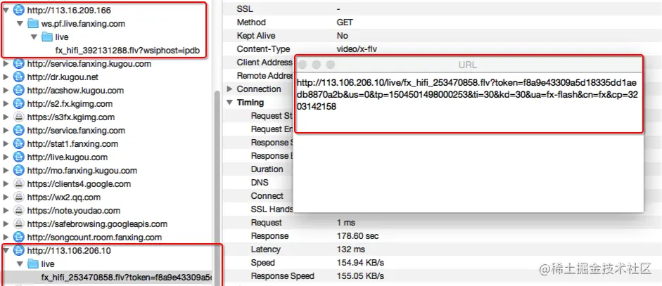Click the lock icon for safebrowsing.googleapis.com
662x286 pixels.
coord(18,224)
